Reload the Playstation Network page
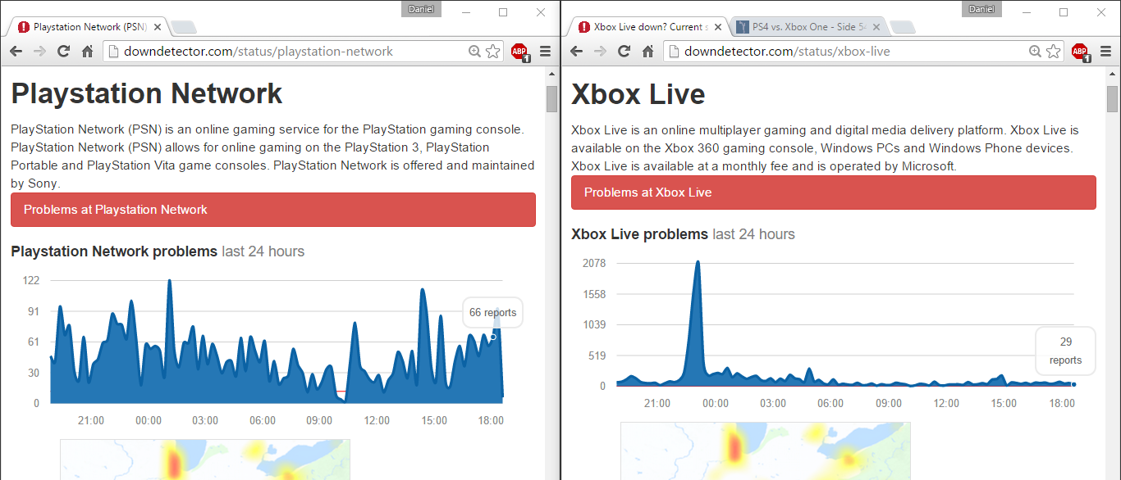1121x480 pixels. tap(63, 52)
